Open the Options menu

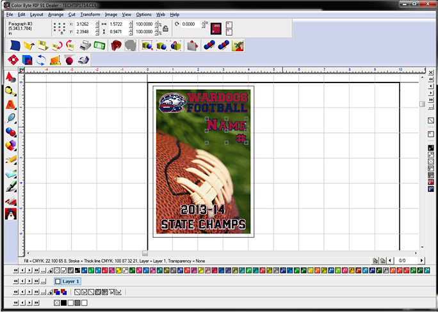click(x=144, y=15)
